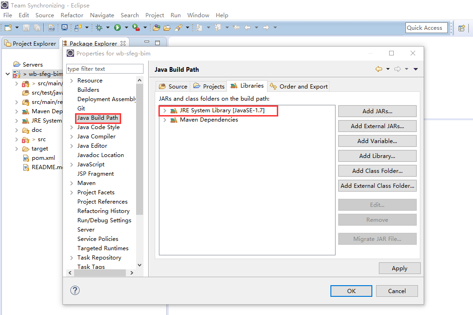Click the help question mark icon
The height and width of the screenshot is (315, 473).
(75, 290)
